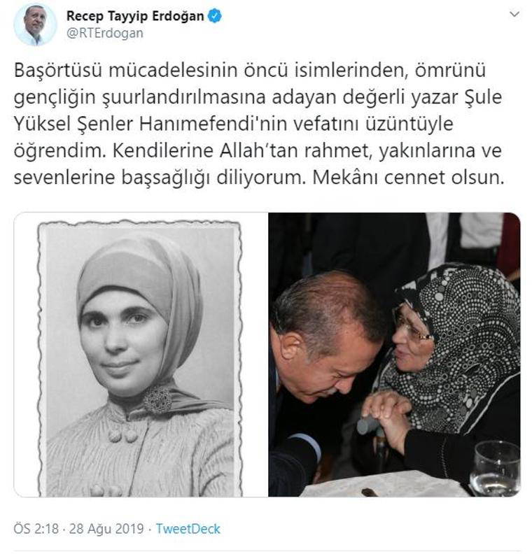
Task: Open the Recep Tayyip Erdoğan display name
Action: [135, 16]
